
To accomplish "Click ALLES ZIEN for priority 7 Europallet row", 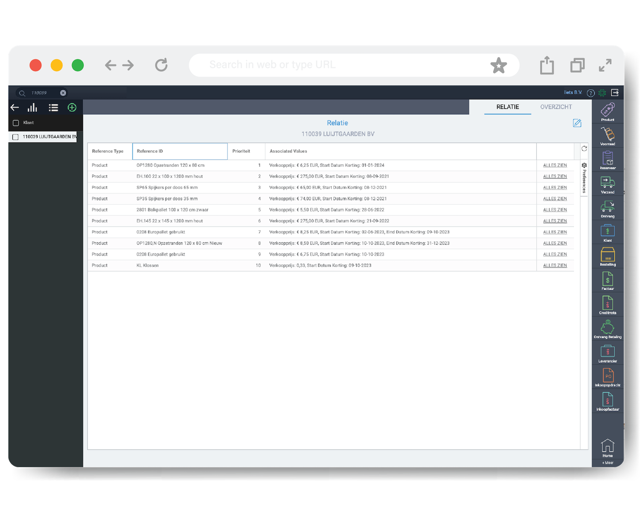I will tap(555, 232).
